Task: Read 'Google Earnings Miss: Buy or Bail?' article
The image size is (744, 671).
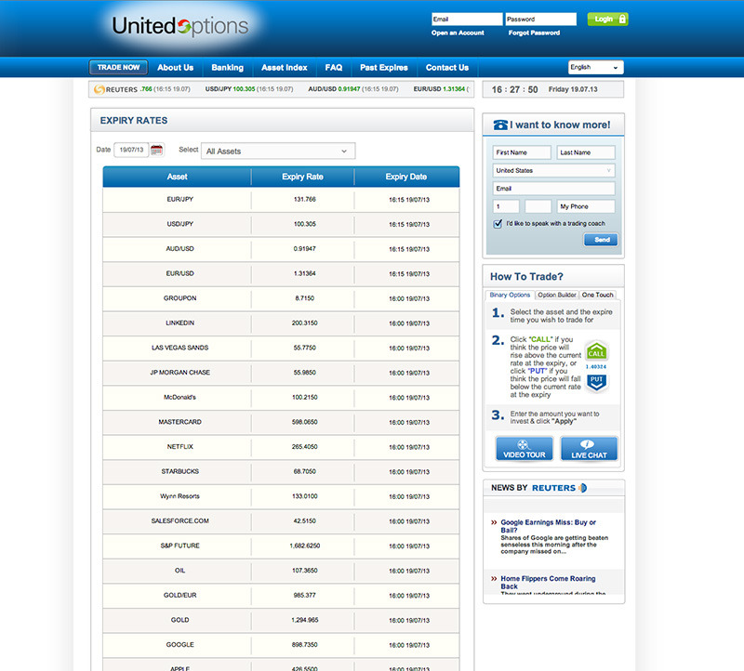Action: (548, 526)
